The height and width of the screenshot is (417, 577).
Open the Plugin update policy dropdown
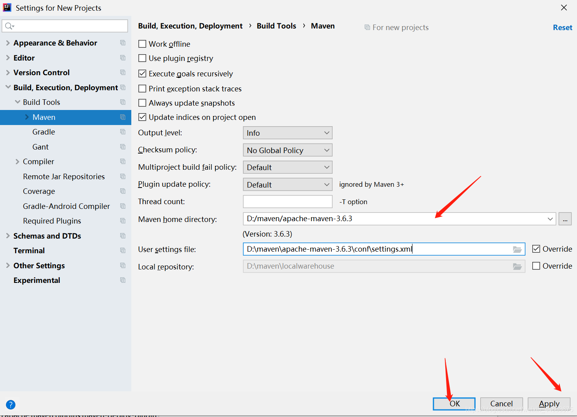(288, 184)
